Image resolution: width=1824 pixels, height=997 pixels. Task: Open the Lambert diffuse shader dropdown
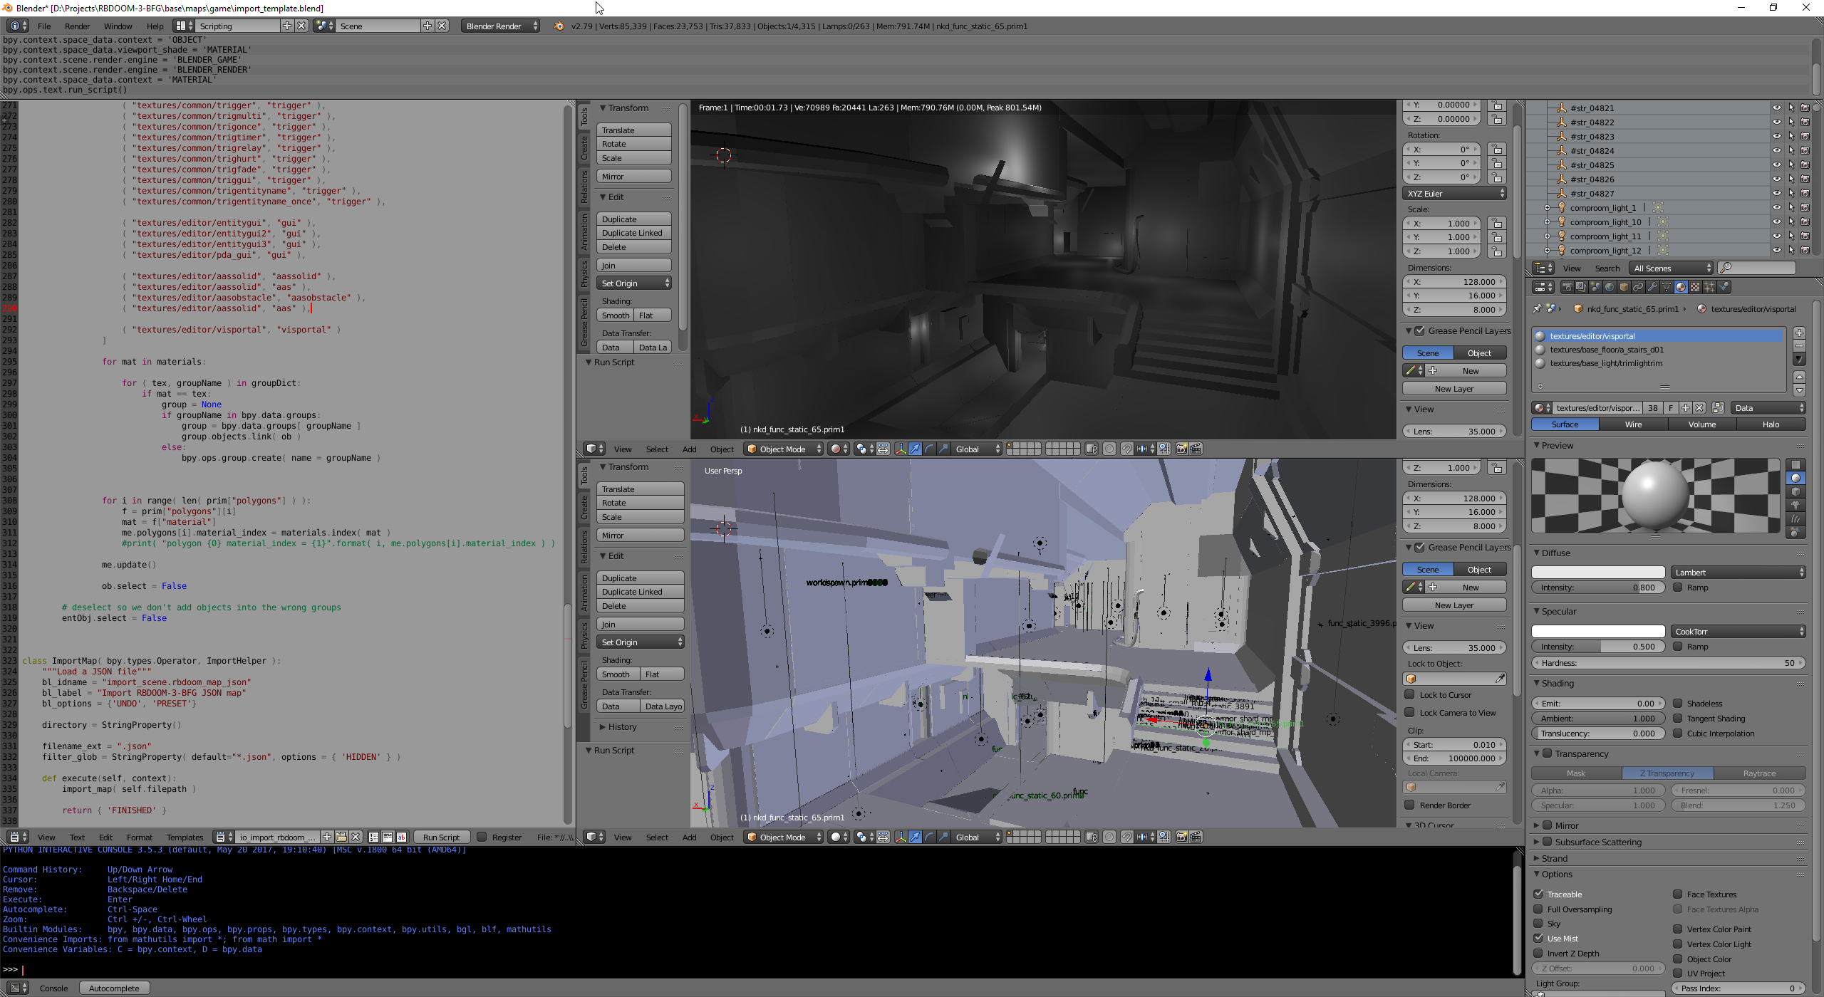[1738, 573]
